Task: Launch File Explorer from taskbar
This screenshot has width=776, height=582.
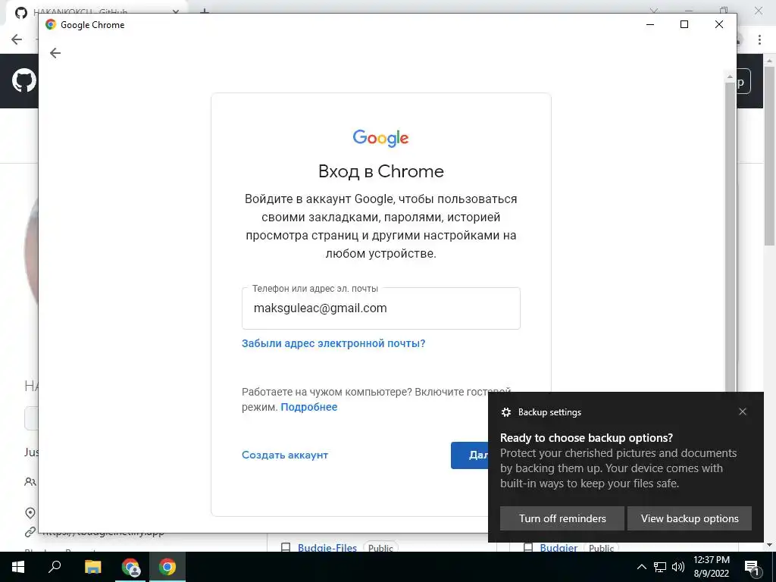Action: [x=92, y=567]
